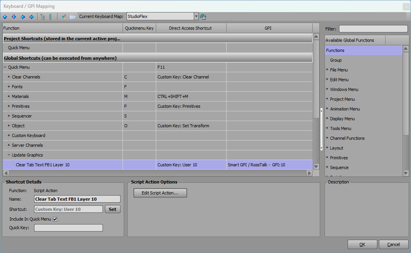Click the Quickmenu Key column header
The image size is (411, 253).
139,28
